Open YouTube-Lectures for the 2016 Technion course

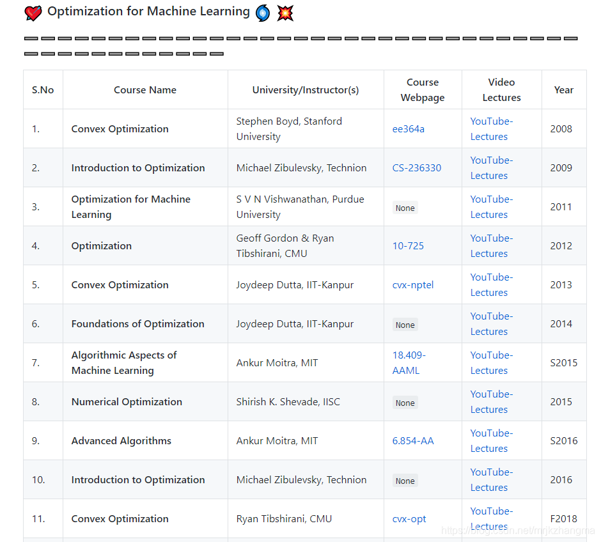pos(492,480)
